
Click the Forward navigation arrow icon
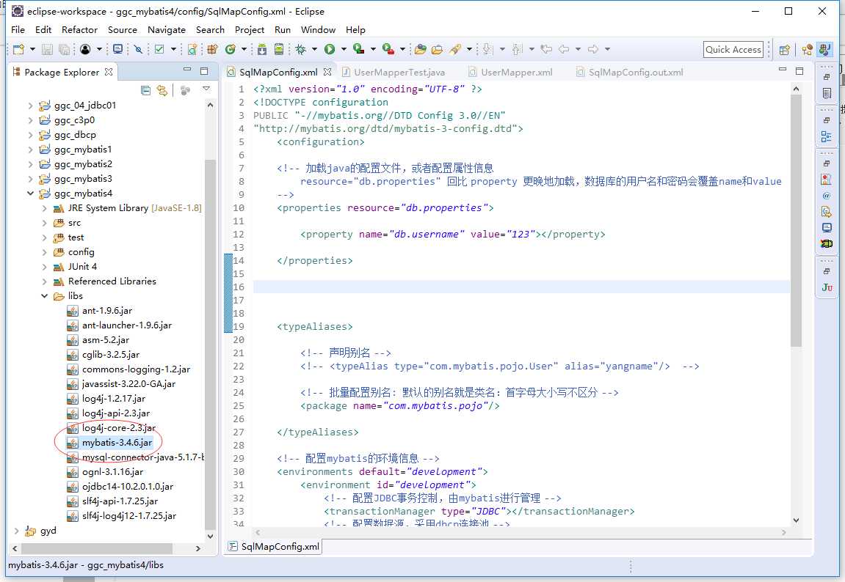tap(593, 50)
